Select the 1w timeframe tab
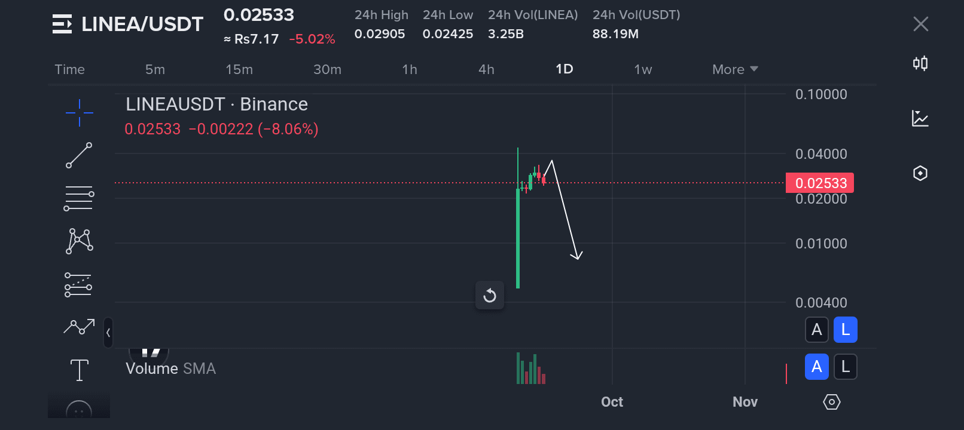The height and width of the screenshot is (430, 964). [x=642, y=69]
